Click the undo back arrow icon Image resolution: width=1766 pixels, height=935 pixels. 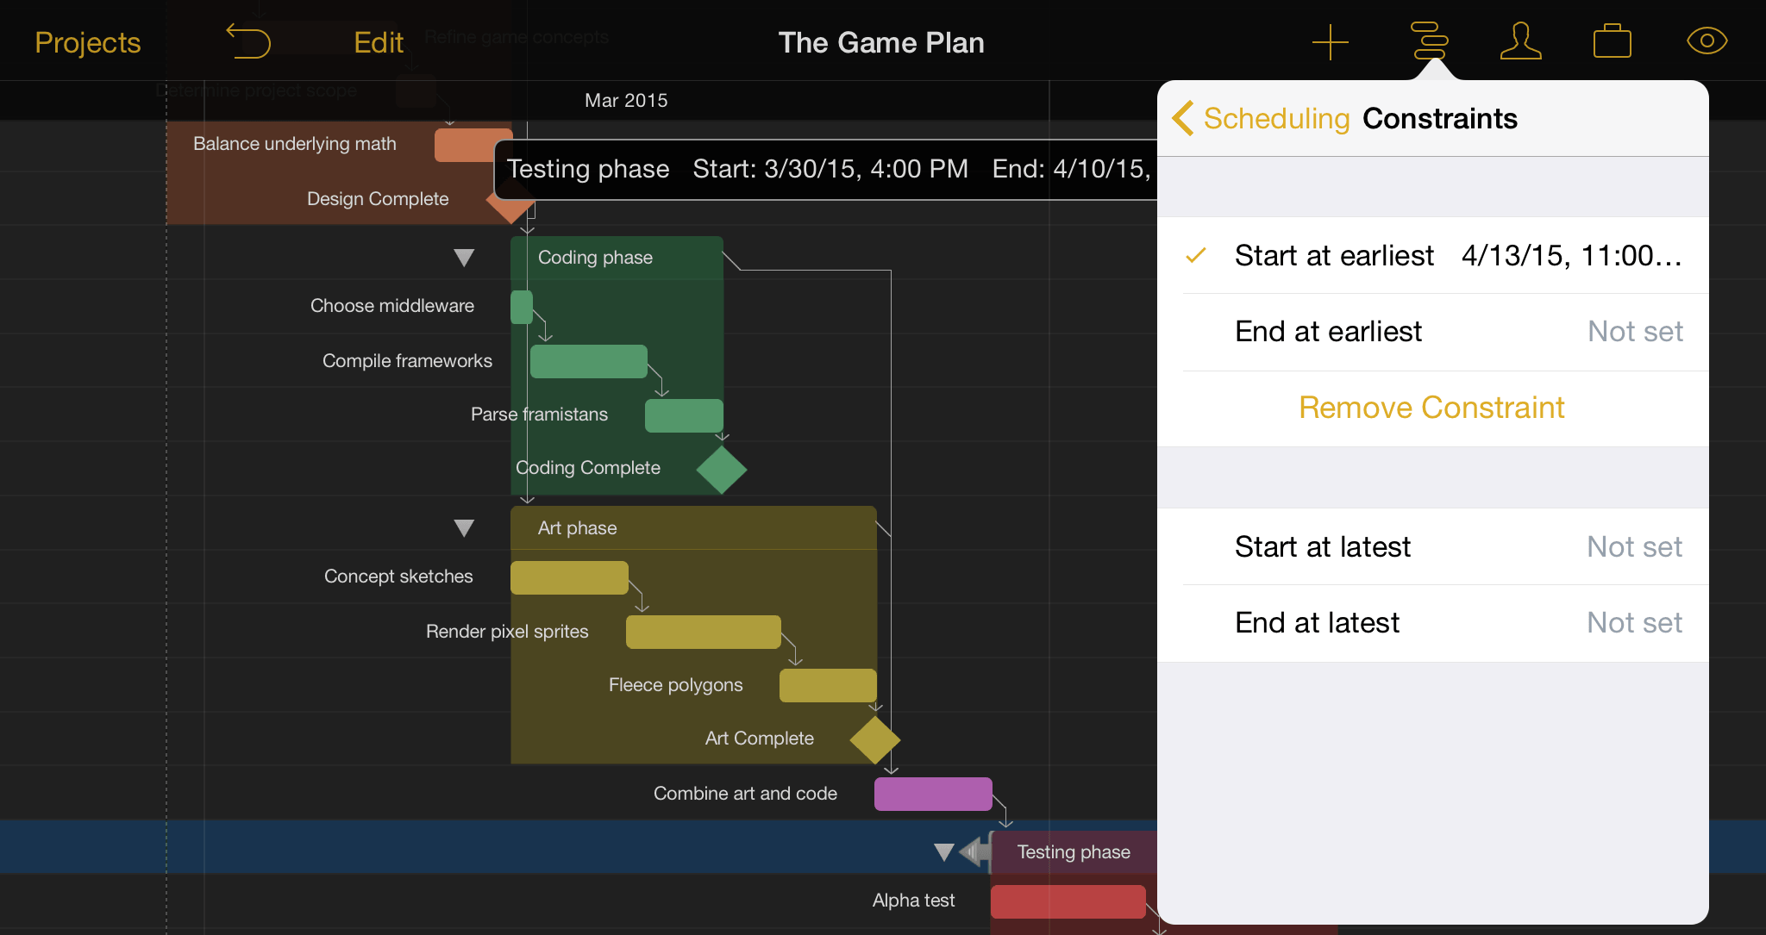tap(247, 41)
